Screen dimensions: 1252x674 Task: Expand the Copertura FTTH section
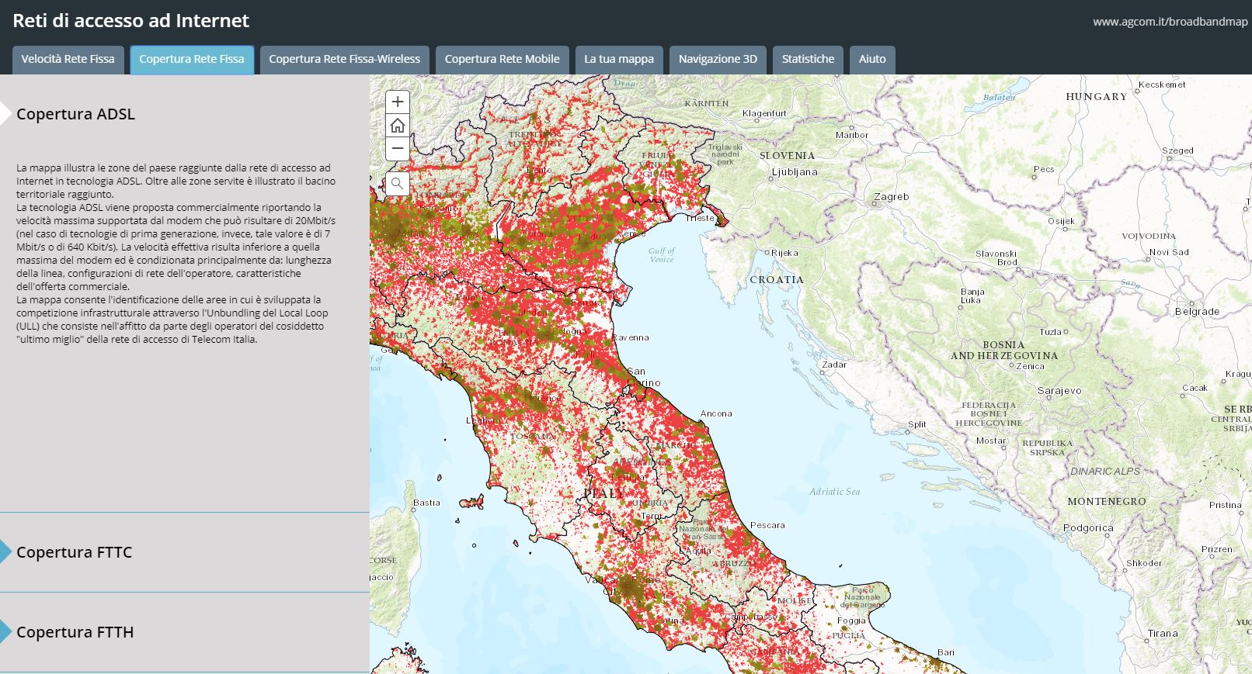coord(75,632)
